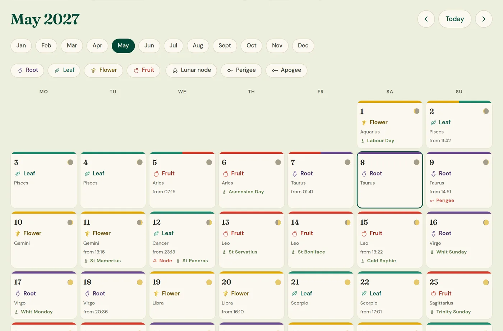
Task: Click the 'from 17:01' text on May 22
Action: (x=371, y=312)
